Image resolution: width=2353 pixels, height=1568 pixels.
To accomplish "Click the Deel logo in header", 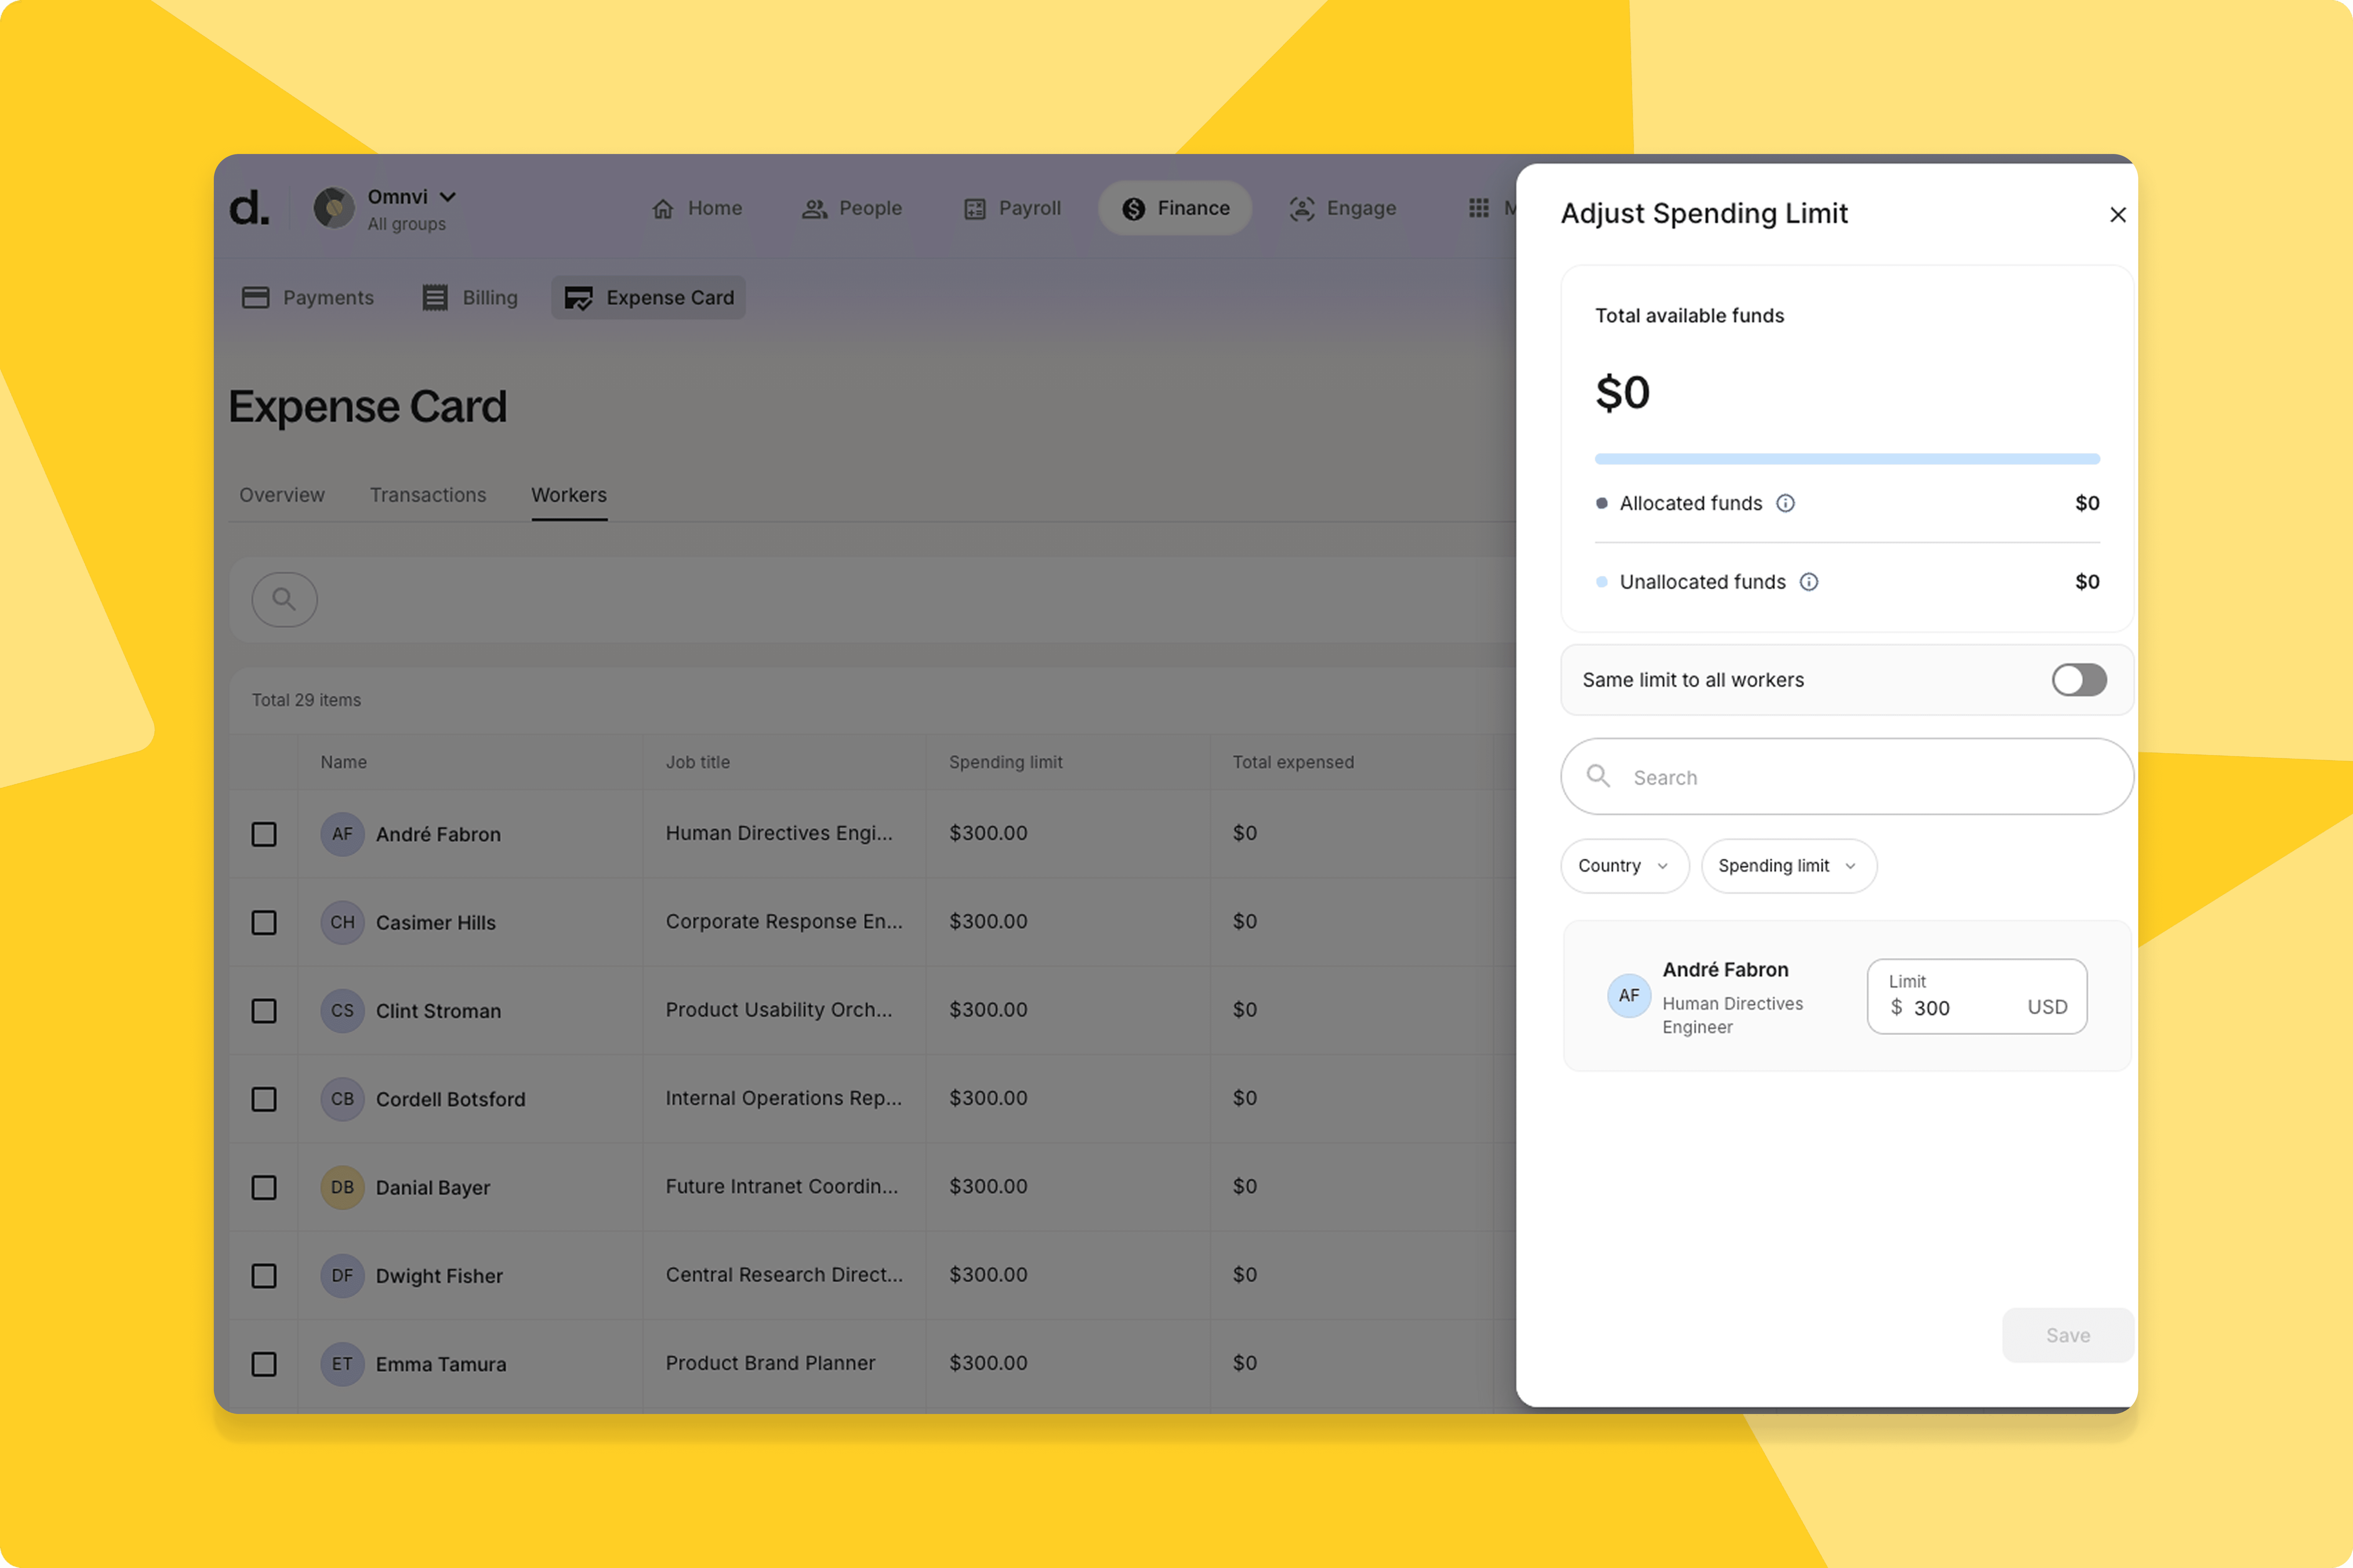I will pos(249,208).
